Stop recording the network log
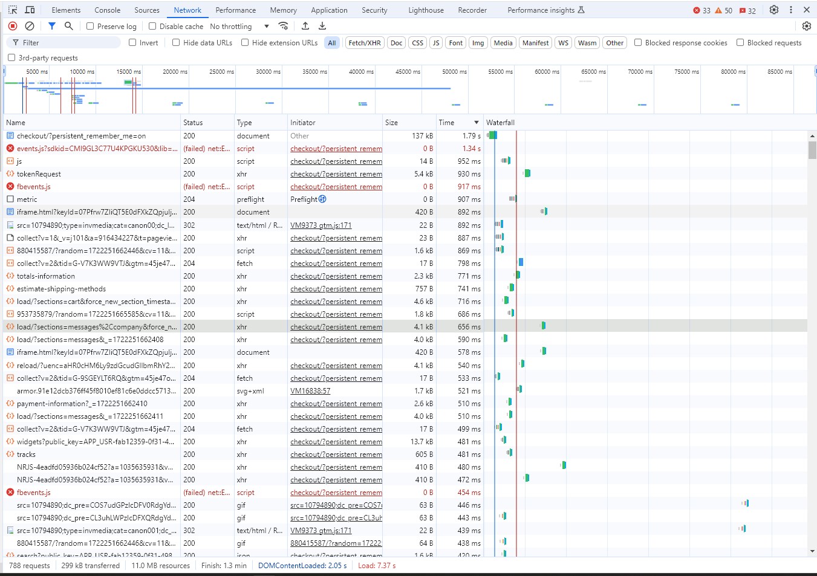The width and height of the screenshot is (817, 576). coord(12,26)
